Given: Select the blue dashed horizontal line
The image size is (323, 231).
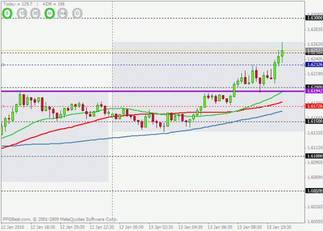Looking at the screenshot, I should tap(153, 65).
